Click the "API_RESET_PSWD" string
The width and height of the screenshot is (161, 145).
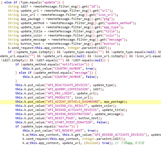tap(60, 118)
